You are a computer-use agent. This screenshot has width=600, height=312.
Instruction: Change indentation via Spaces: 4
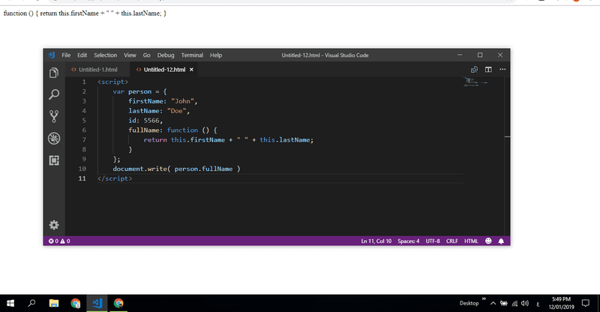(408, 241)
